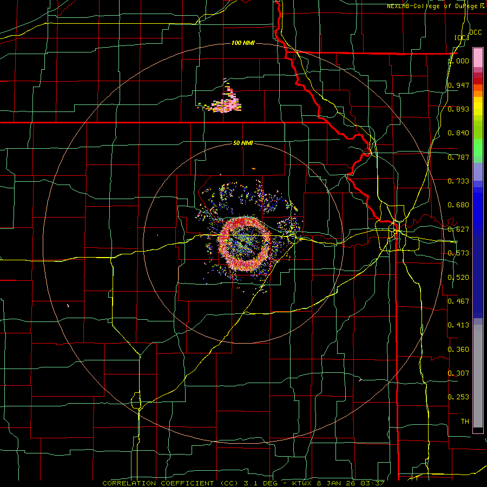The image size is (487, 487).
Task: Click the 0.787 scale value
Action: [x=458, y=157]
